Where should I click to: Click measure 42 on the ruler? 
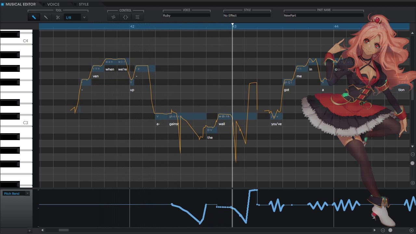point(132,26)
